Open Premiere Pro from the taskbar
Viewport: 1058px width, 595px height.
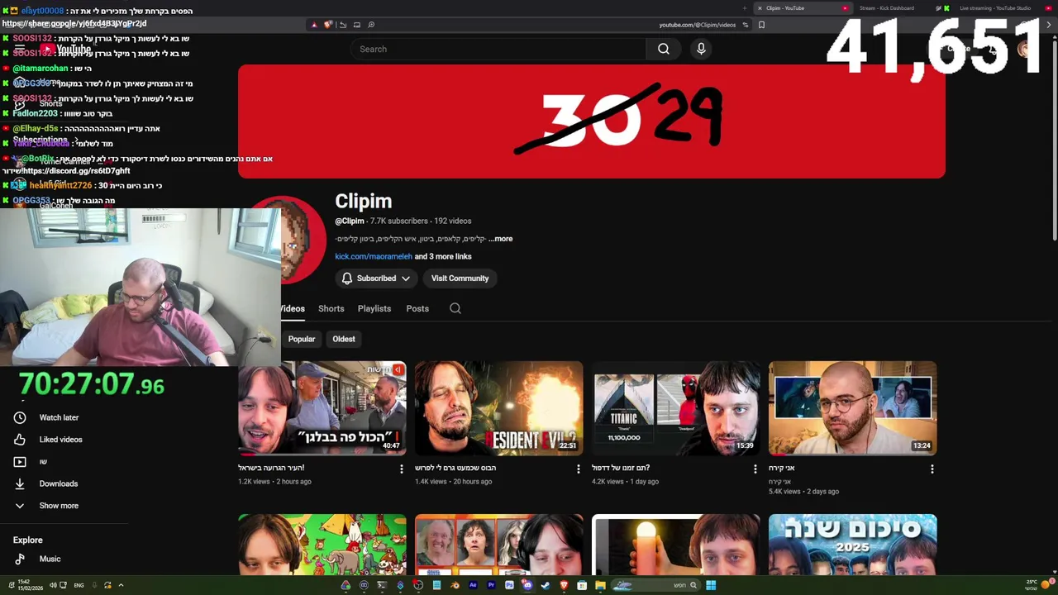click(x=491, y=585)
